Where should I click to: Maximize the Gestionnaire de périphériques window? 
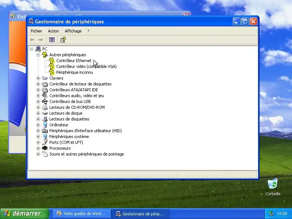[x=245, y=22]
